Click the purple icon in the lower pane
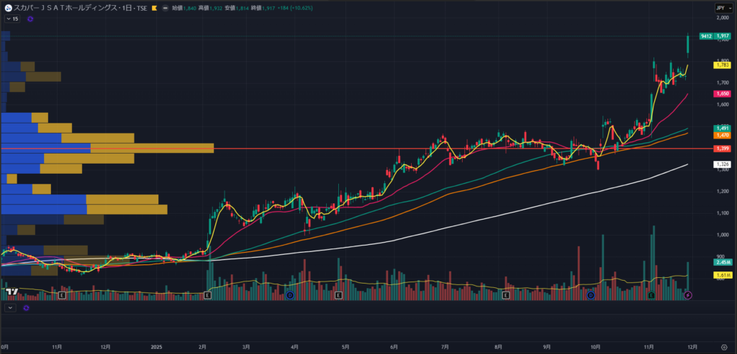This screenshot has height=354, width=737. tap(25, 308)
